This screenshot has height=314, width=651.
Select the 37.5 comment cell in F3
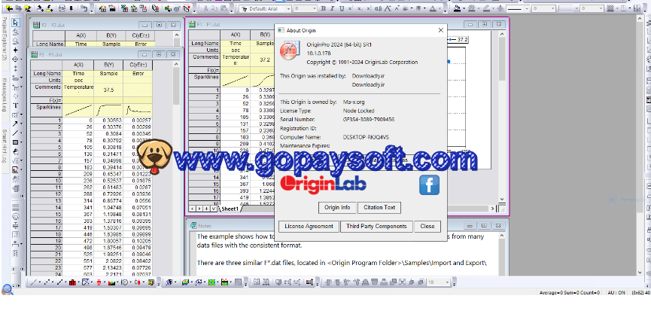coord(108,90)
